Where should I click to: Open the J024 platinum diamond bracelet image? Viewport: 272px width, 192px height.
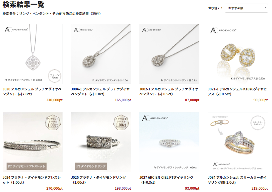[33, 142]
